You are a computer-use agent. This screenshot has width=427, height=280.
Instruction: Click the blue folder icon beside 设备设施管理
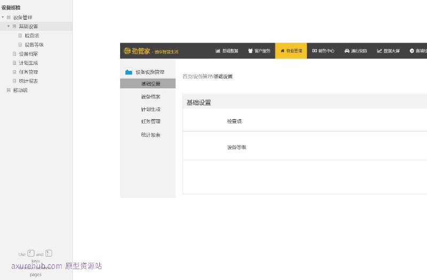[129, 72]
